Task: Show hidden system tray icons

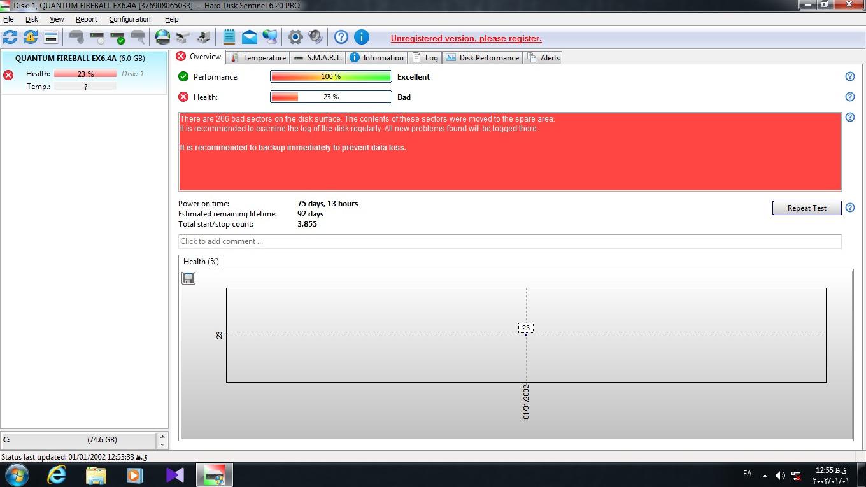Action: pyautogui.click(x=765, y=475)
